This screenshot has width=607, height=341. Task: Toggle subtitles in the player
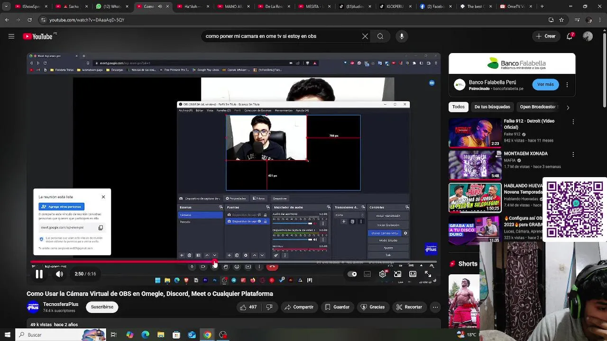click(x=368, y=274)
